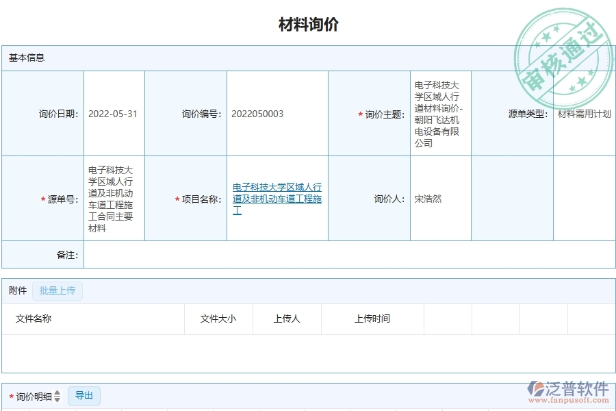Viewport: 616px width, 411px height.
Task: Select the 源单类型 value 材料需用计划
Action: (585, 114)
